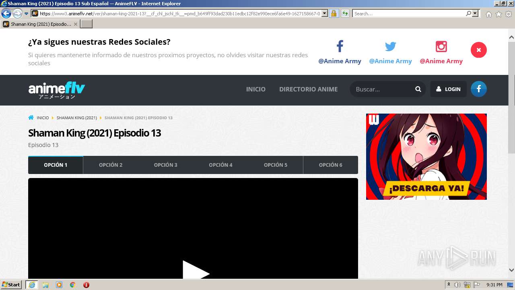This screenshot has width=515, height=290.
Task: Click the Facebook @Anime Army text link
Action: [x=340, y=61]
